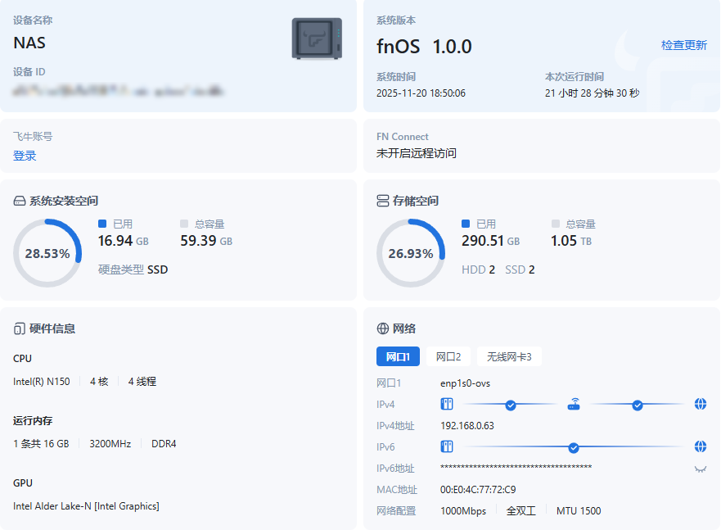Click the 硬件信息 hardware icon

[20, 328]
